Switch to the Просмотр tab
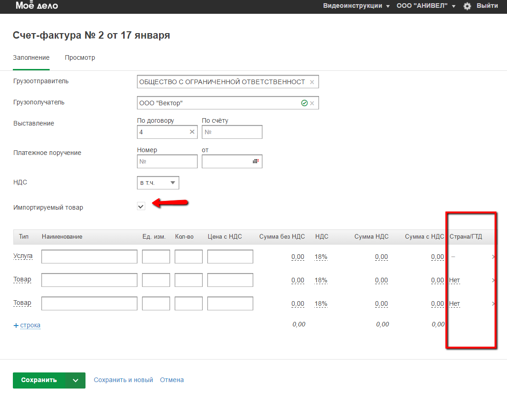507x406 pixels. point(80,58)
